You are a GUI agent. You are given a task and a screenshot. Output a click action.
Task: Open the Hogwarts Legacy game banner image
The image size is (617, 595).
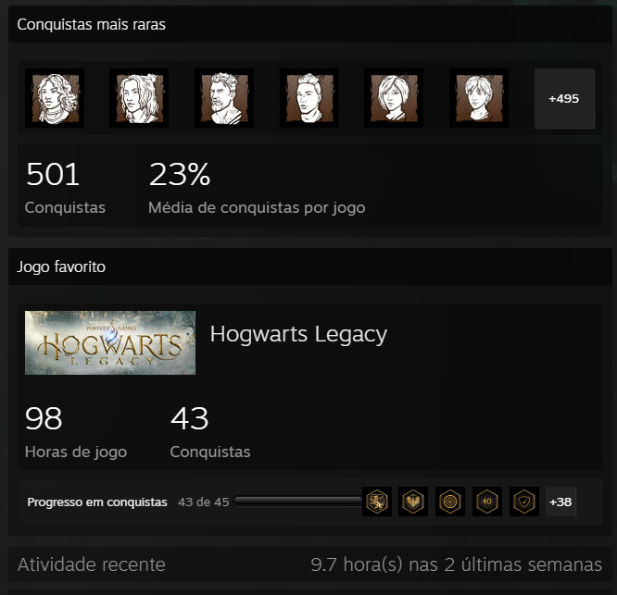[x=110, y=342]
